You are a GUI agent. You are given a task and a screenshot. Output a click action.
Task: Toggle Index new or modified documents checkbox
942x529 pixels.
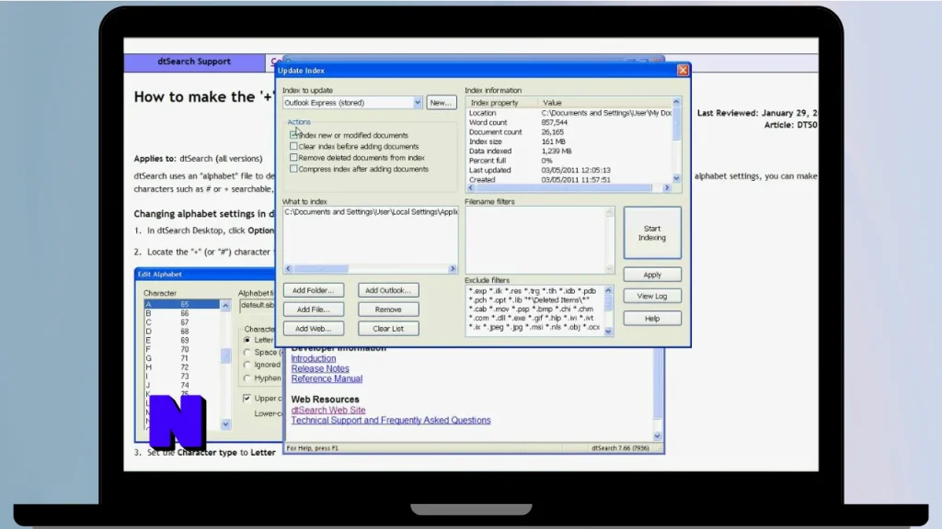(293, 135)
